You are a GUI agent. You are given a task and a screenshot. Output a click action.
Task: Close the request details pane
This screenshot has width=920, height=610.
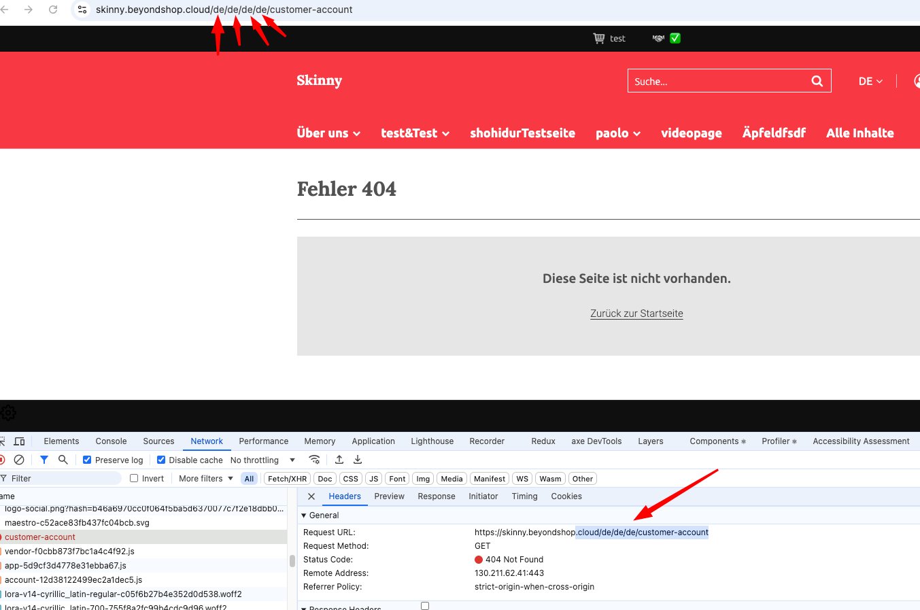pyautogui.click(x=311, y=496)
